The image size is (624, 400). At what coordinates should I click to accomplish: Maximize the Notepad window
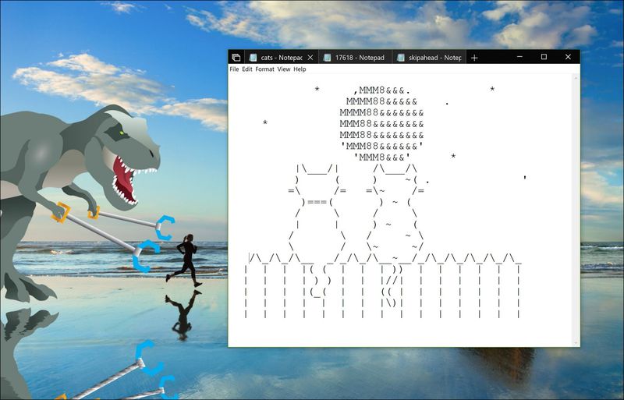(544, 57)
